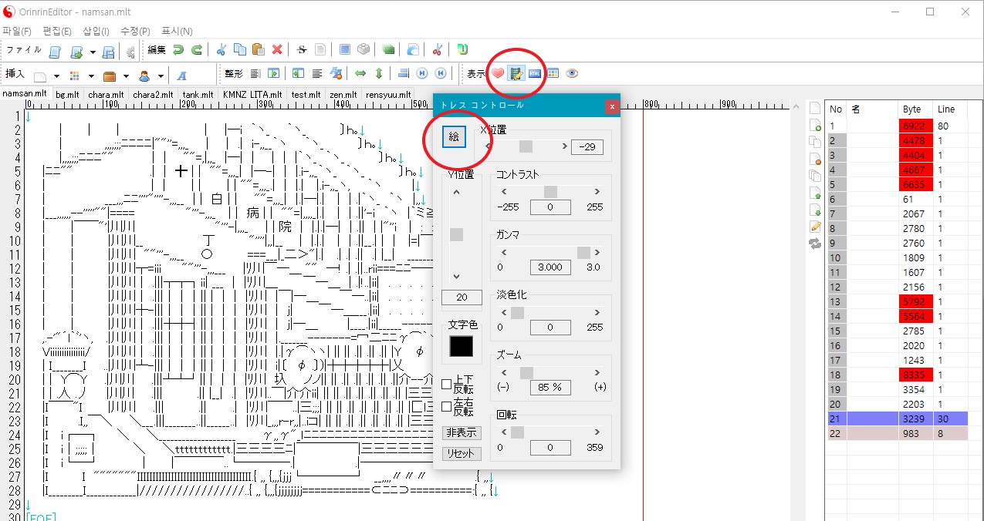The image size is (984, 521).
Task: Click the black 文字色 color swatch
Action: point(461,347)
